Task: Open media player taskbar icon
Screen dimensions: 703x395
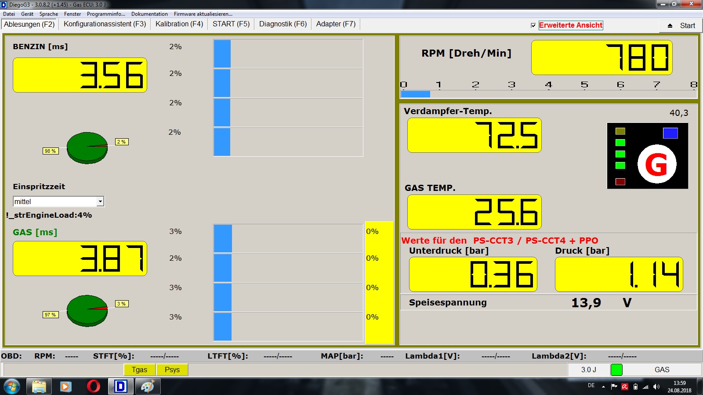Action: [66, 387]
